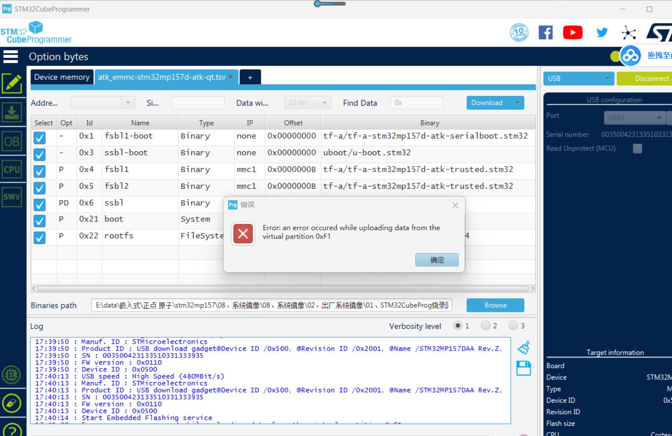Open ST community network icon
Image resolution: width=672 pixels, height=436 pixels.
629,33
